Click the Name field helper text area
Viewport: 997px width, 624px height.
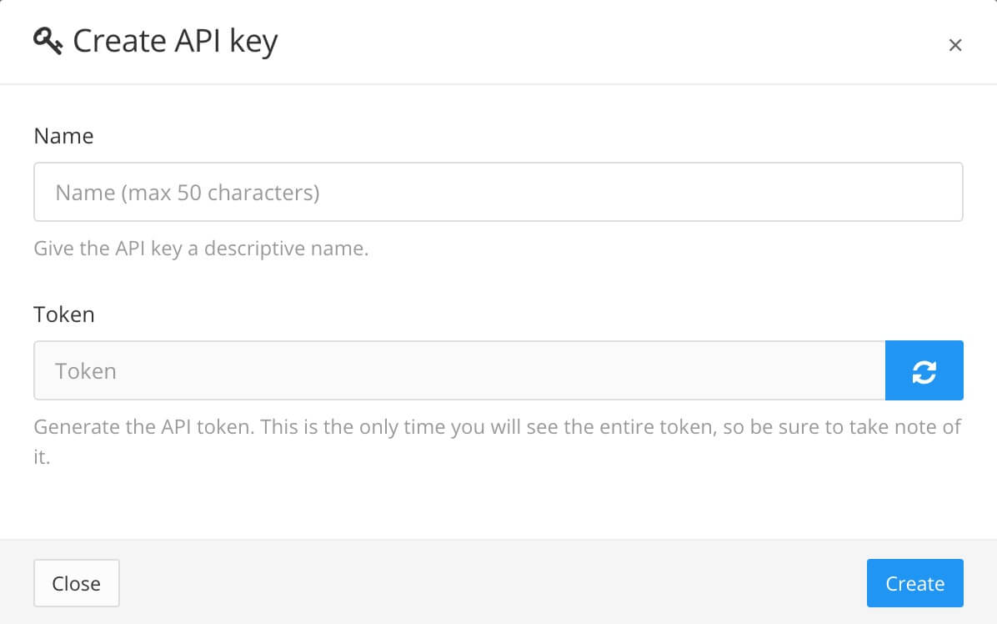coord(200,248)
